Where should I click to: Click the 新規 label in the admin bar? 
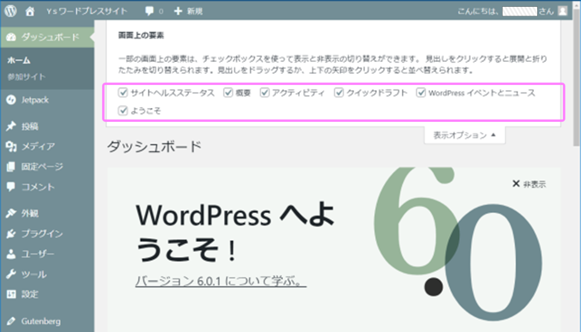[x=195, y=11]
